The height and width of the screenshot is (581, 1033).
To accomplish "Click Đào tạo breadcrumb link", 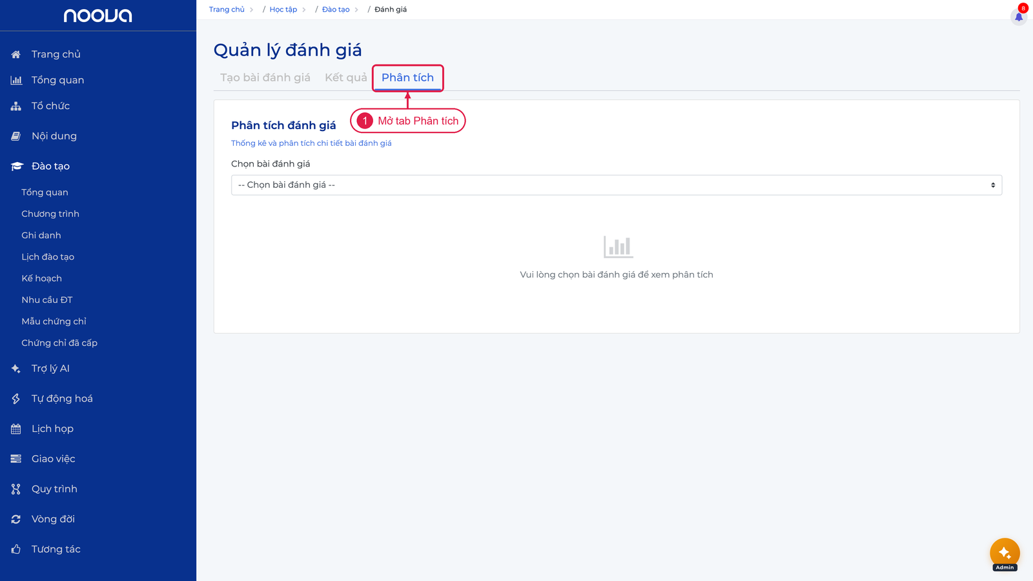I will [336, 10].
